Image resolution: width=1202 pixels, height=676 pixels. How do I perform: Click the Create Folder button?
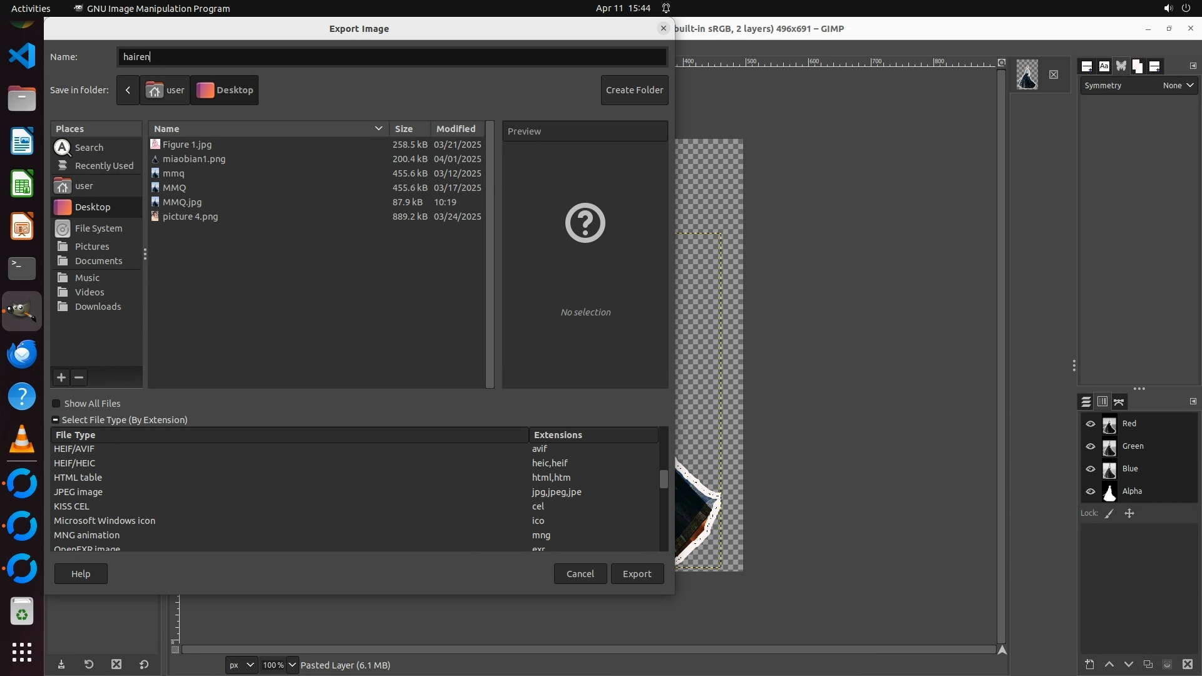tap(634, 90)
